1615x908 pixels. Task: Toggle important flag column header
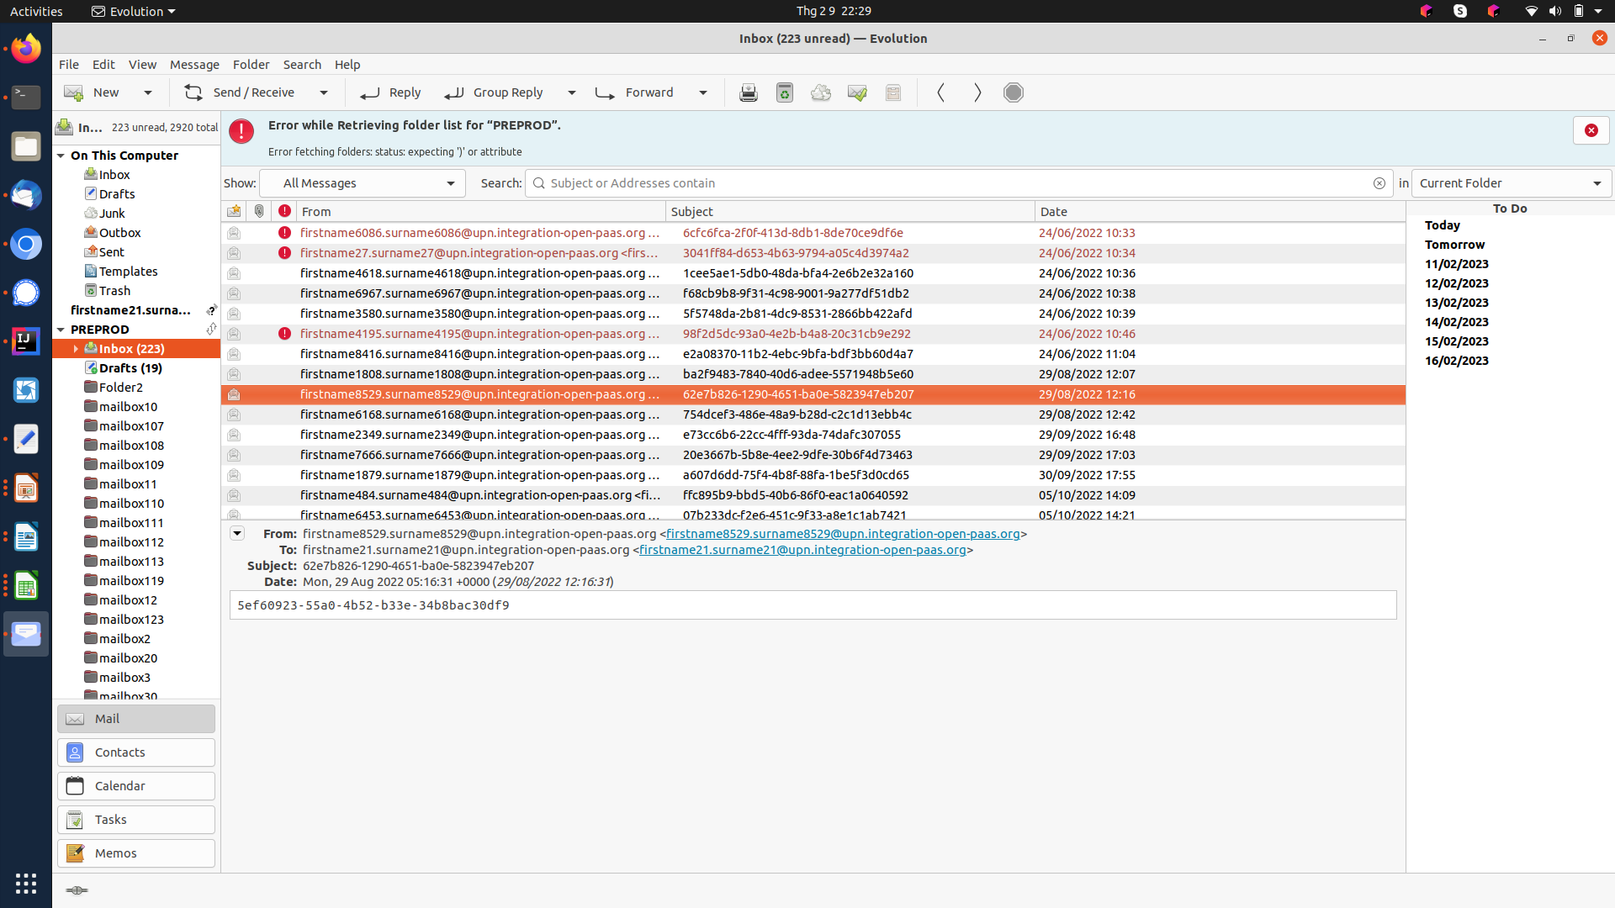click(284, 211)
